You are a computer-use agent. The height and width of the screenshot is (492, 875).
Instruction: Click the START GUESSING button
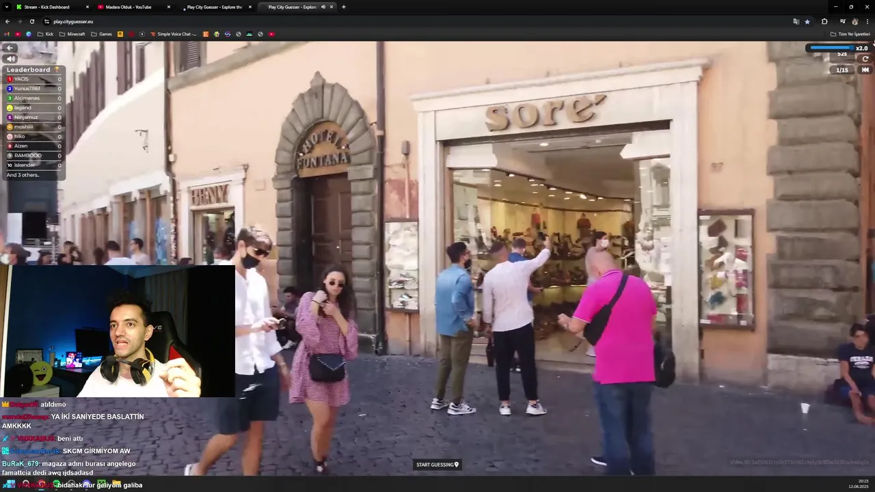(437, 465)
